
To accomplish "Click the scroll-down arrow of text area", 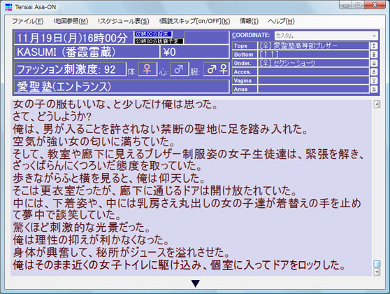I will [377, 272].
